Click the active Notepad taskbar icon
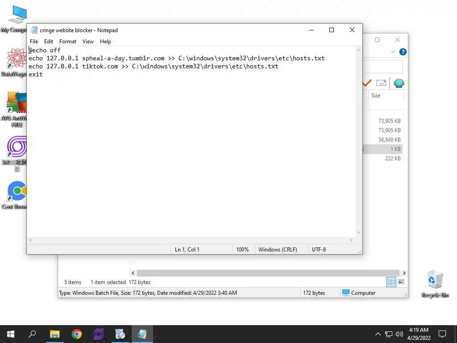Viewport: 457px width, 343px height. click(142, 334)
